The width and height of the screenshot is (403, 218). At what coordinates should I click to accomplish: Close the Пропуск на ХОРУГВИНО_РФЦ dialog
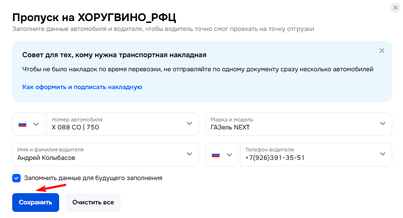pos(395,8)
